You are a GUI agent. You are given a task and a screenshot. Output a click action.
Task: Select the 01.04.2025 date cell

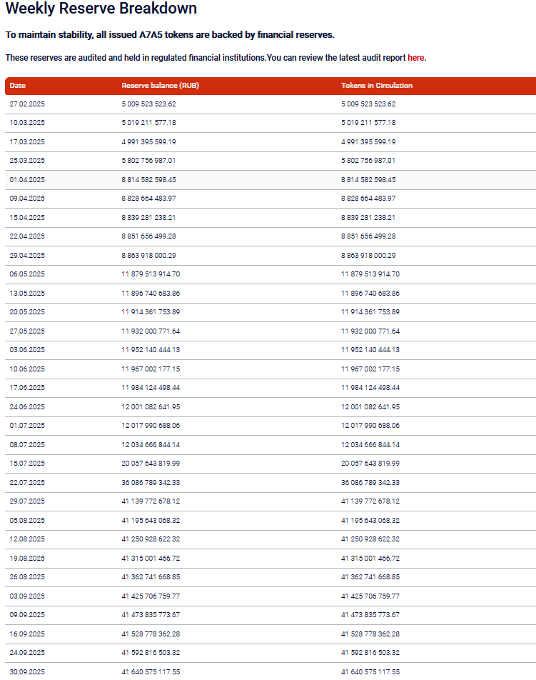coord(27,180)
